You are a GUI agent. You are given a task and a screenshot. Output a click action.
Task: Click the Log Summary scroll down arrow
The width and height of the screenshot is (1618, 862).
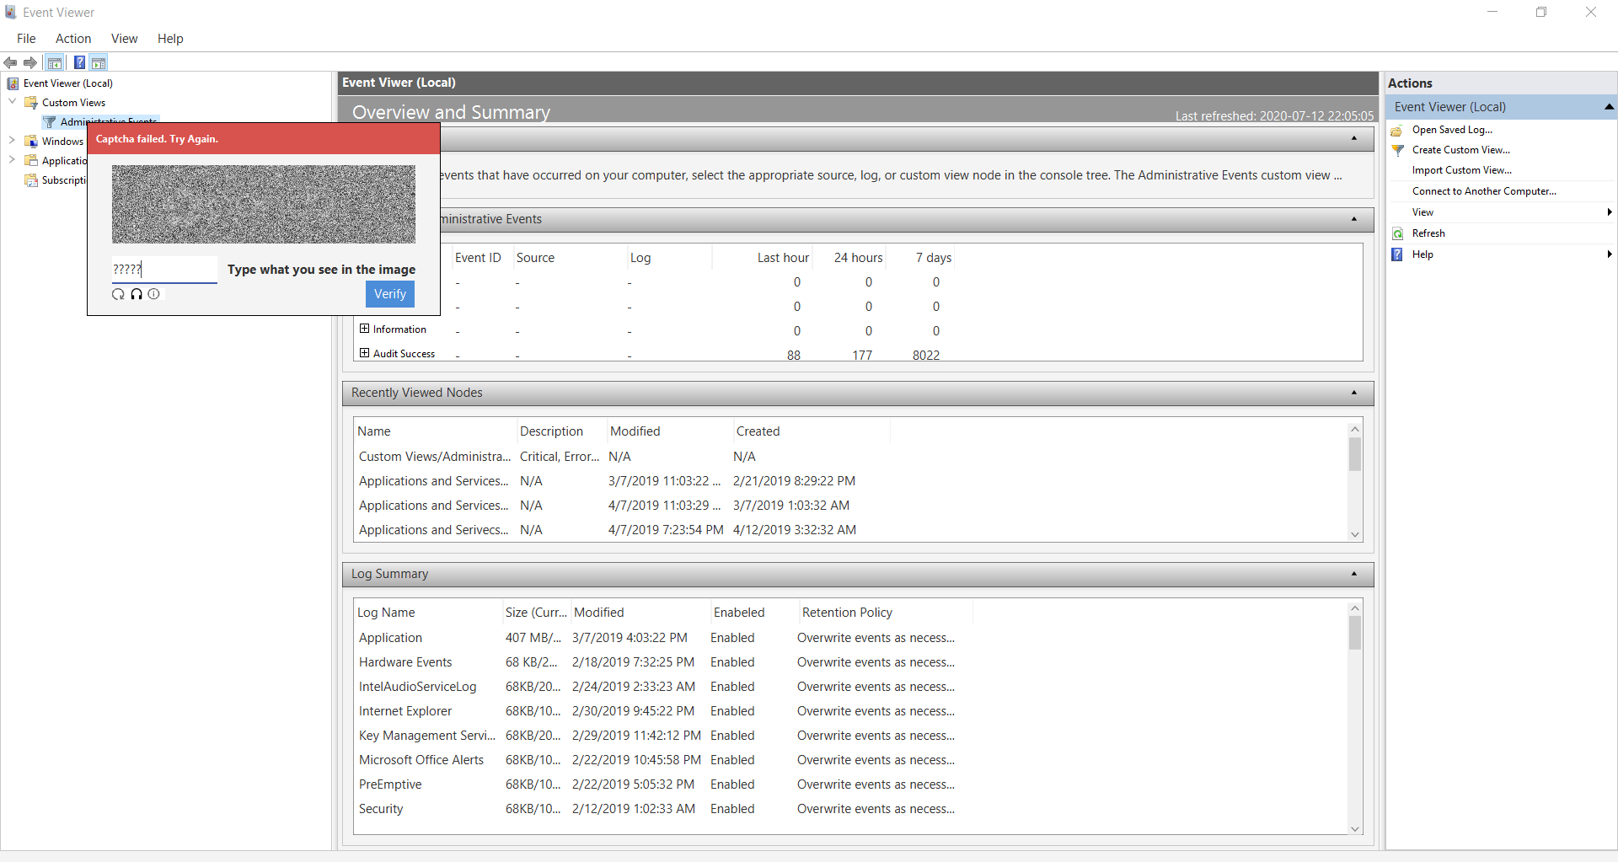[x=1355, y=829]
